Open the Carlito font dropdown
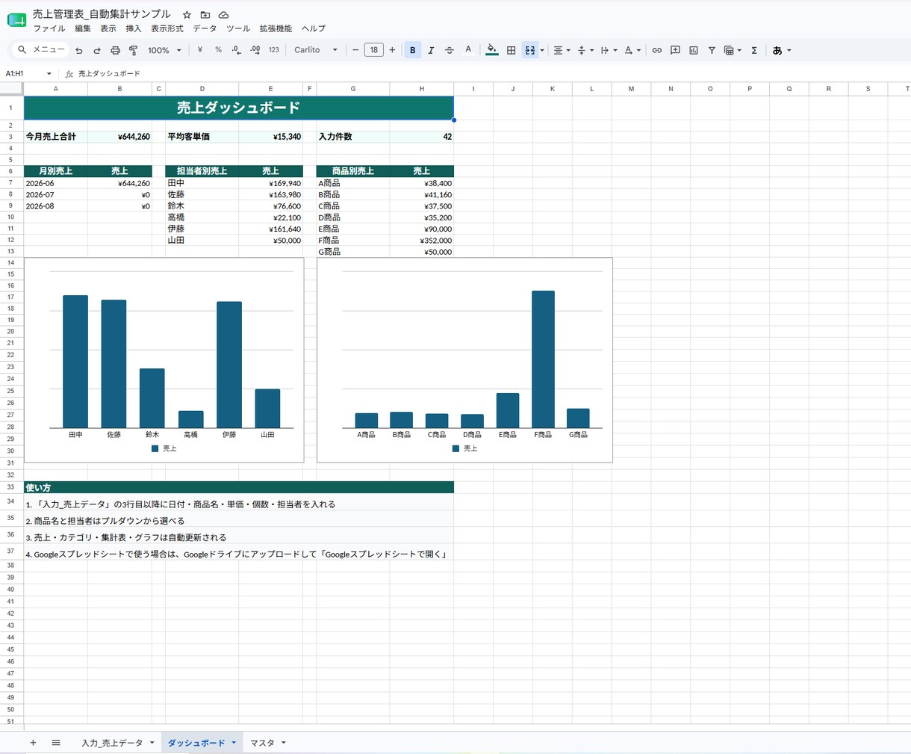The width and height of the screenshot is (911, 754). 316,50
